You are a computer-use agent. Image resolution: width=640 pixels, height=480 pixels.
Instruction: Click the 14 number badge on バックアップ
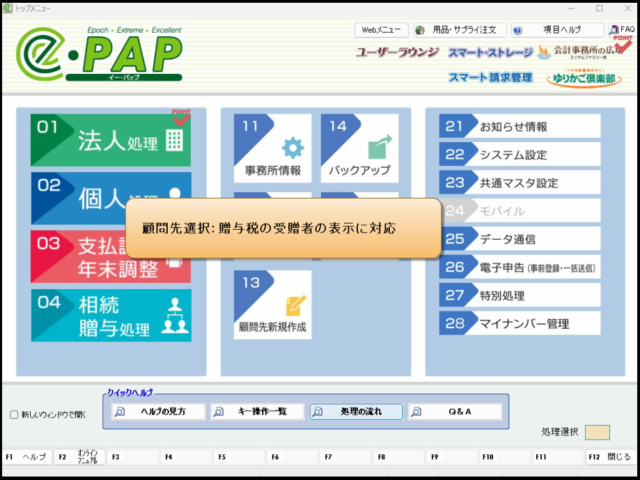[338, 127]
